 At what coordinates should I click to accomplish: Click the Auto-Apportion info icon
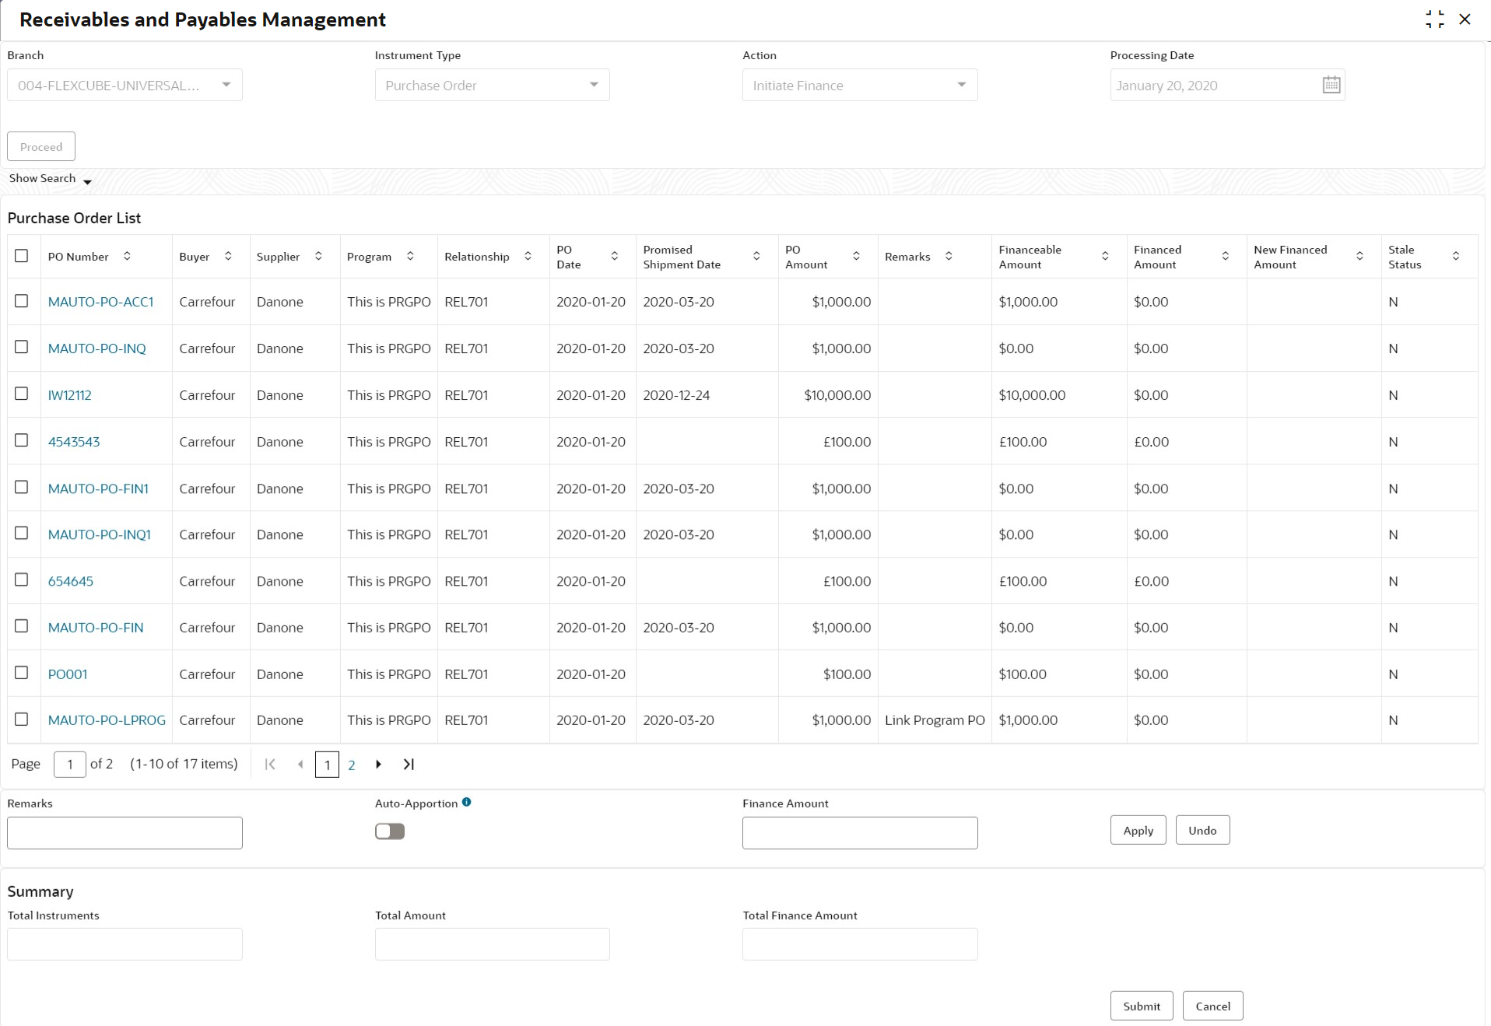tap(466, 802)
